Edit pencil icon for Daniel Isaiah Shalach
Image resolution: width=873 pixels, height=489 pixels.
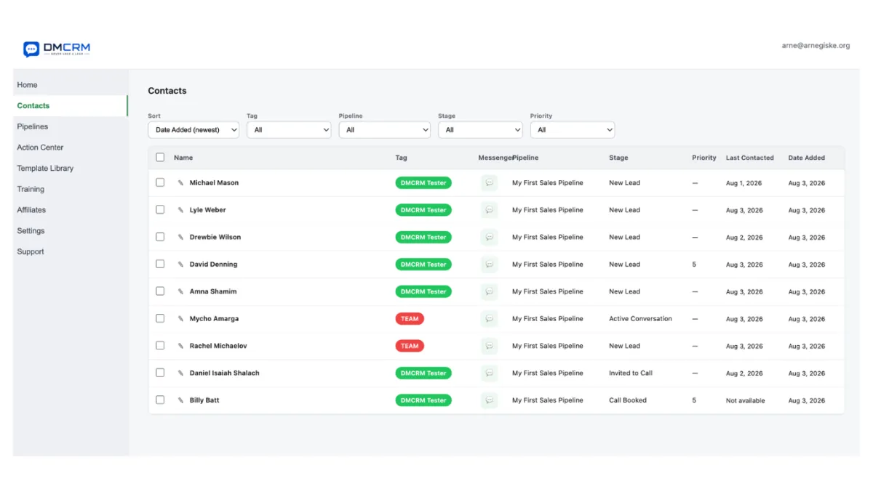pos(181,373)
